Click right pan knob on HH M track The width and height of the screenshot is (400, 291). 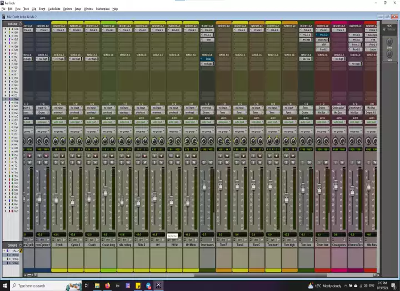point(178,141)
